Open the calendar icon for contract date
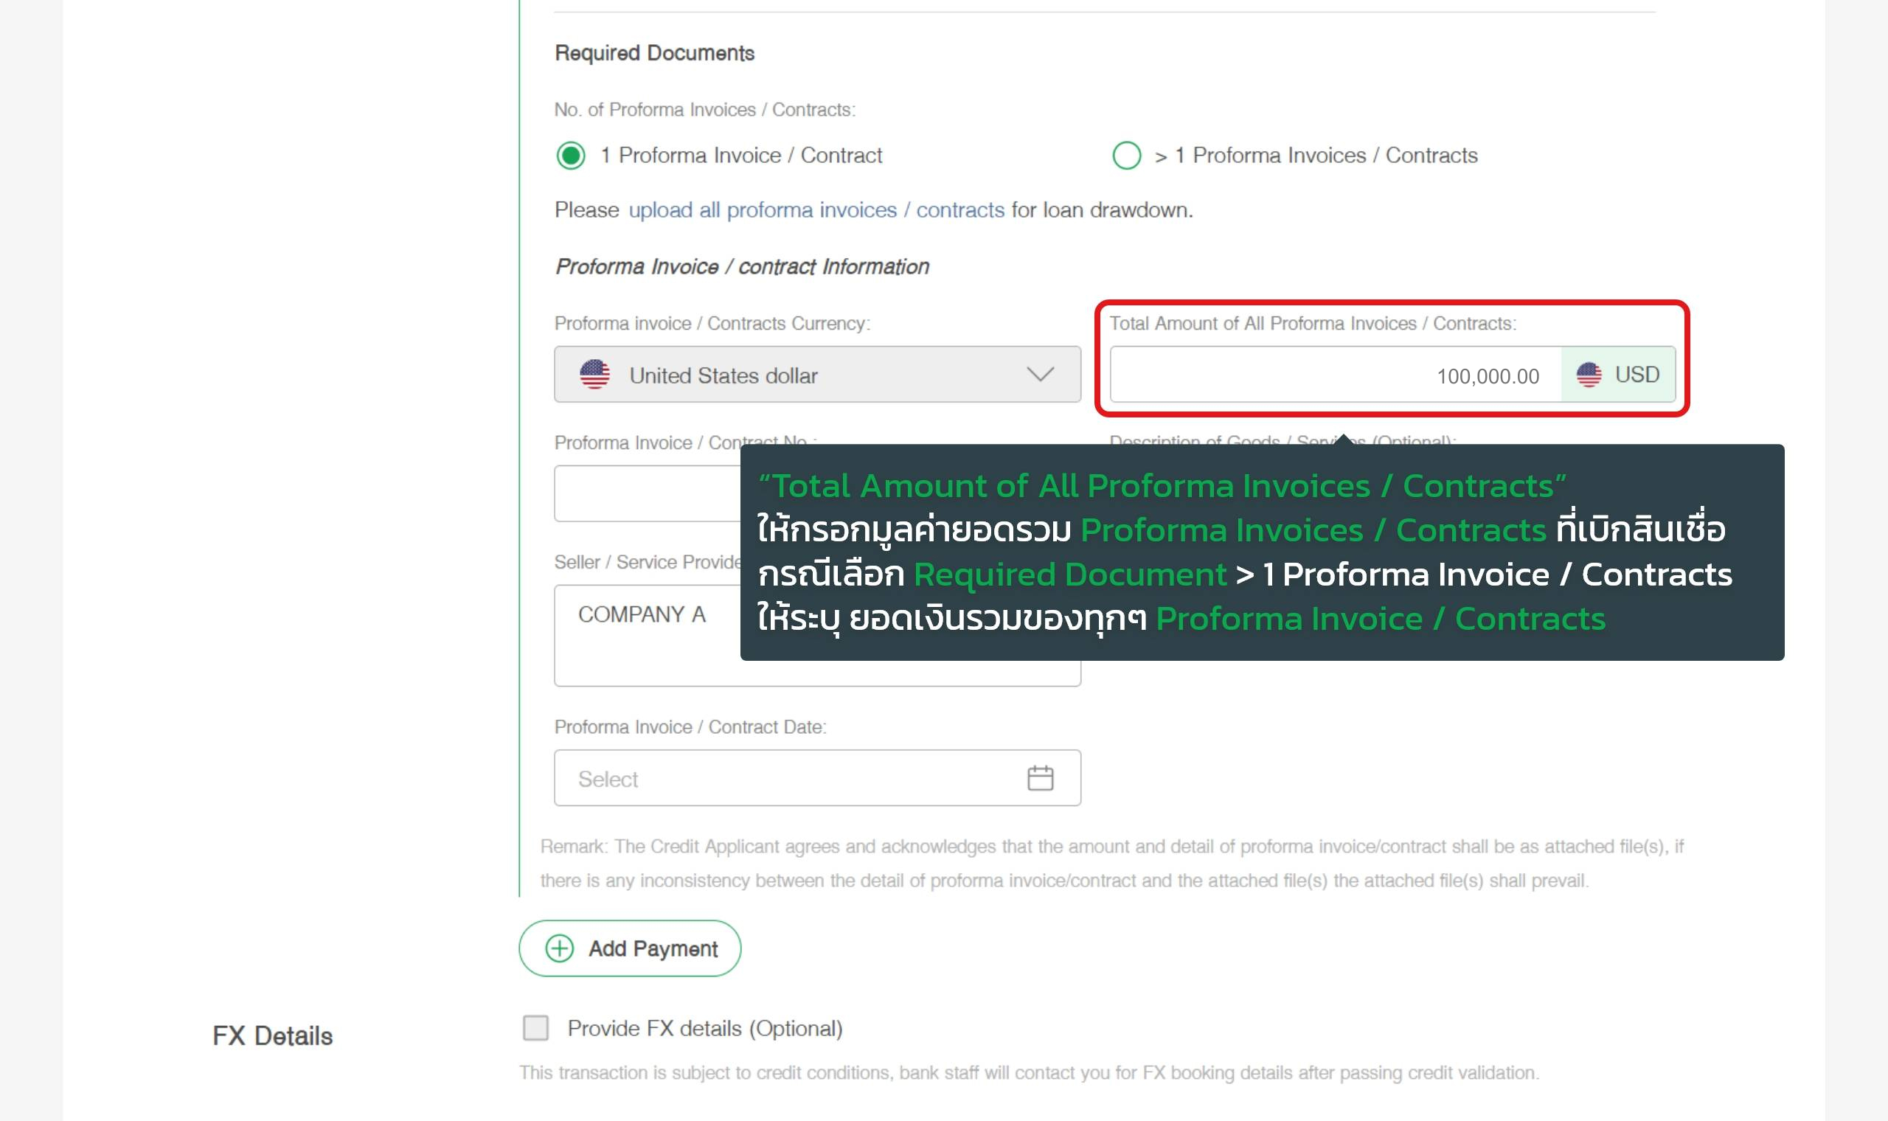The height and width of the screenshot is (1121, 1888). (1040, 778)
